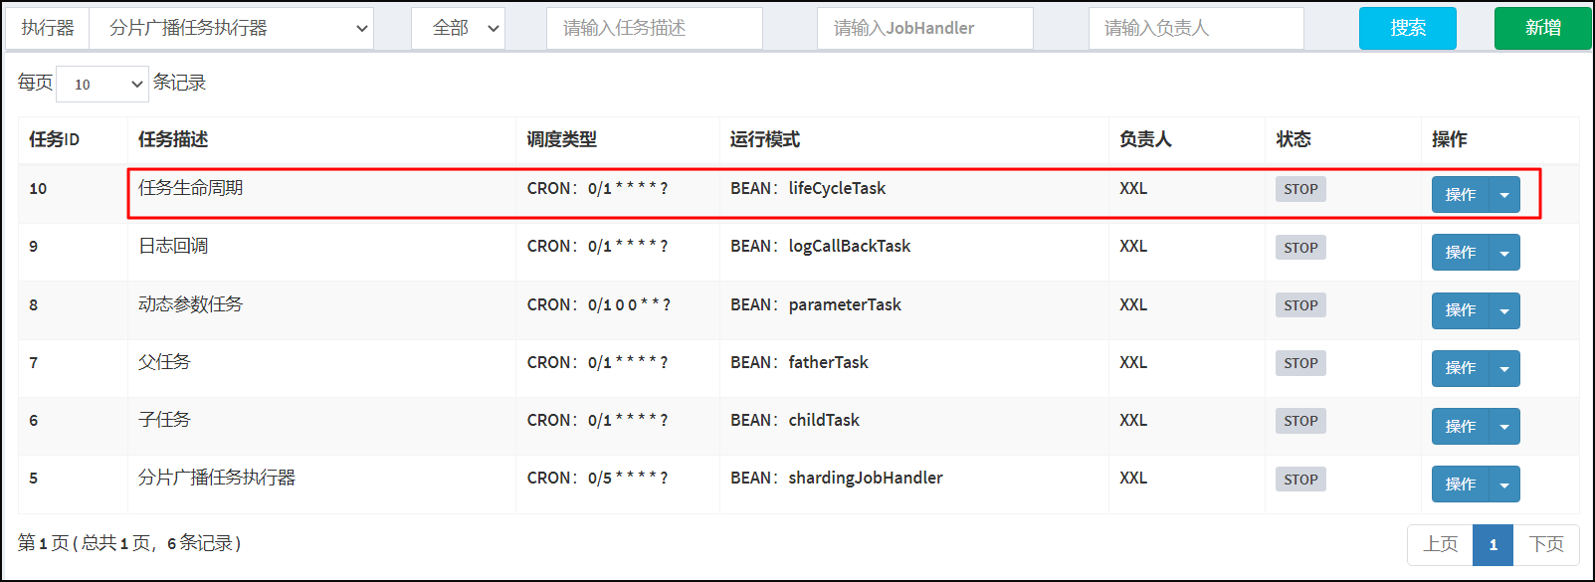Click the 调度类型 column header
Image resolution: width=1595 pixels, height=582 pixels.
(562, 139)
